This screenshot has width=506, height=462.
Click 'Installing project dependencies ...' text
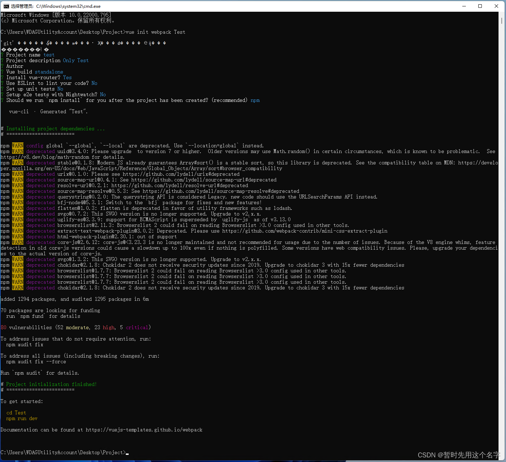pos(55,129)
